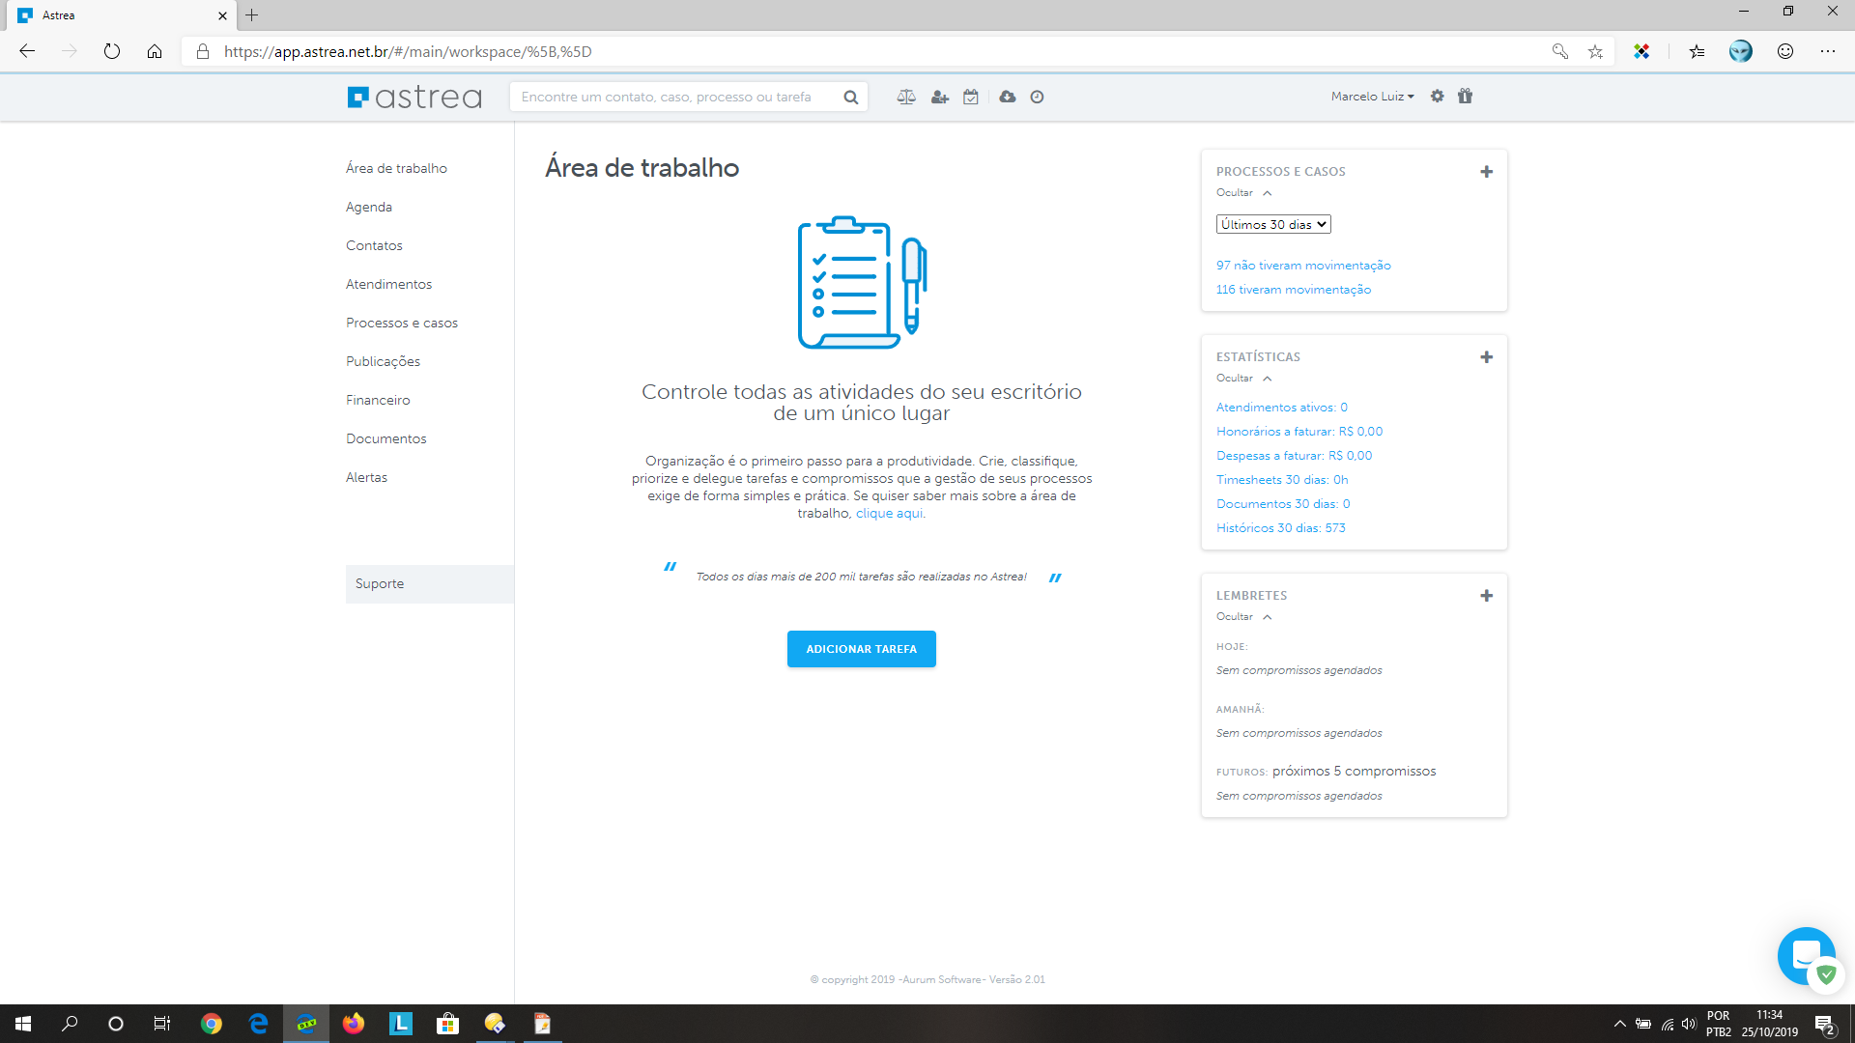Click the scales of justice icon

click(906, 97)
